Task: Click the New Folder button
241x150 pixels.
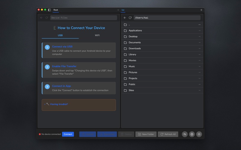Action: point(146,134)
